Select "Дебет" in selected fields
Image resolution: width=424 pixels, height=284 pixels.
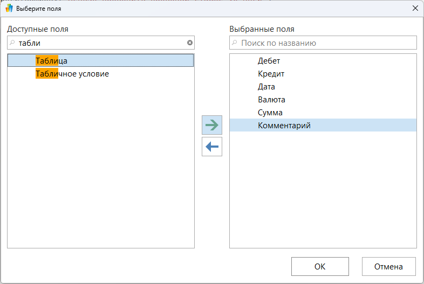[x=269, y=61]
